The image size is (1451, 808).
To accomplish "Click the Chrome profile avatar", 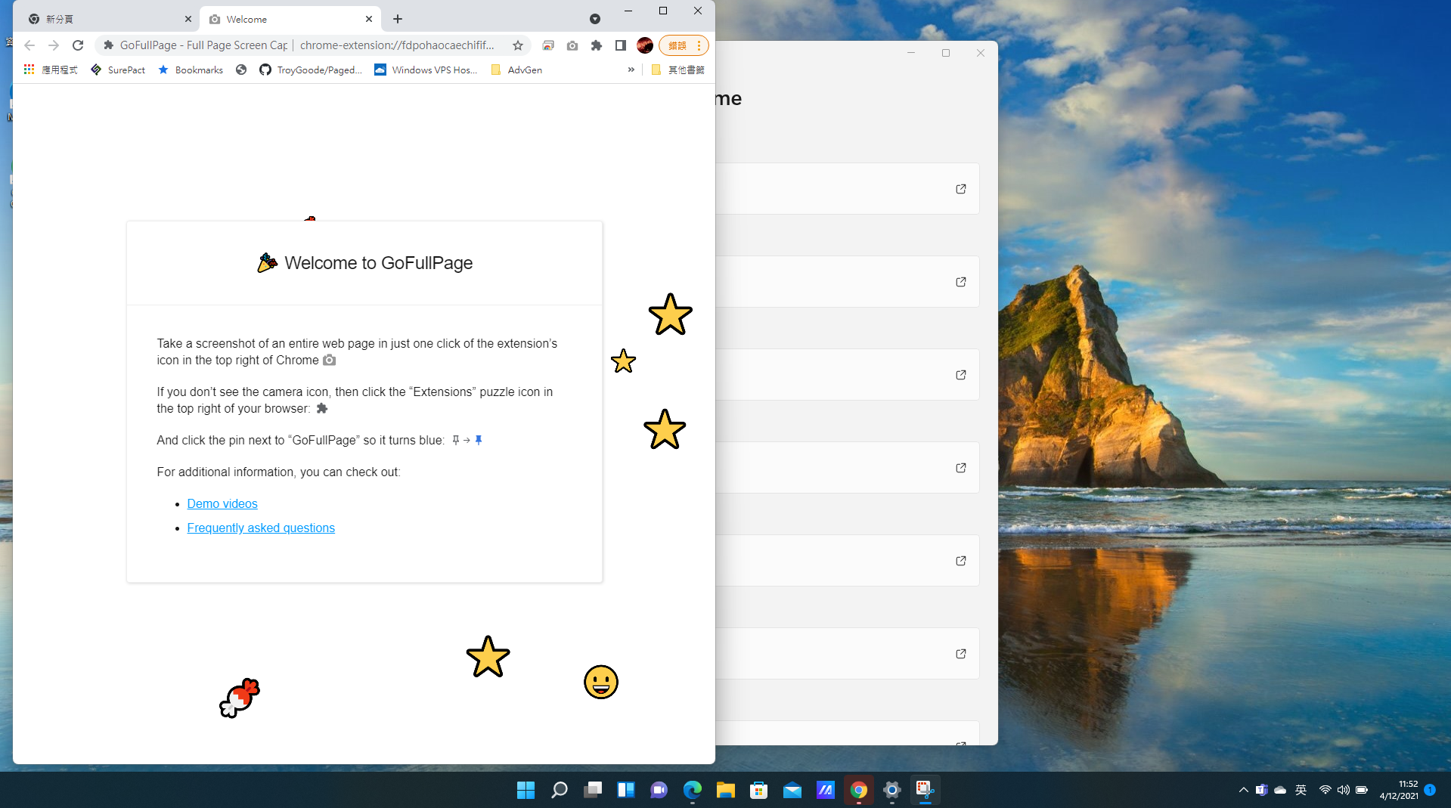I will pos(645,45).
